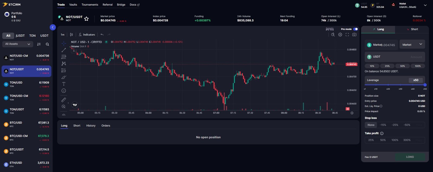This screenshot has width=433, height=172.
Task: Show Est. Liq. Price info tooltip
Action: [x=381, y=106]
